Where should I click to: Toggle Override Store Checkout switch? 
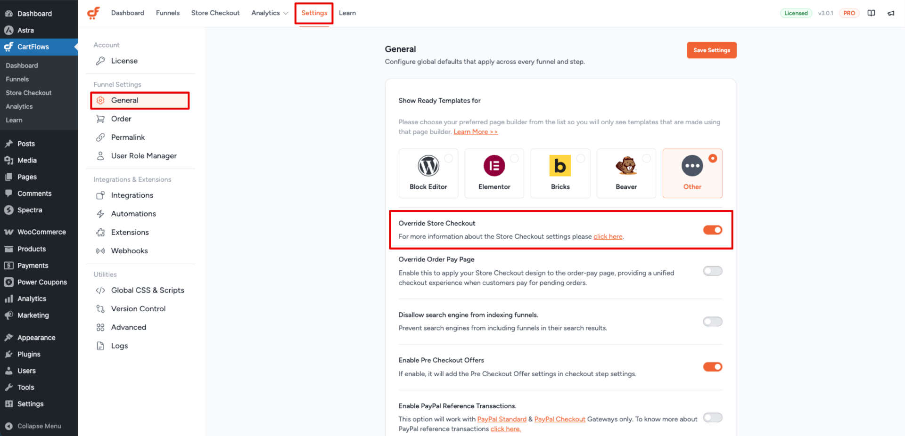pos(713,230)
